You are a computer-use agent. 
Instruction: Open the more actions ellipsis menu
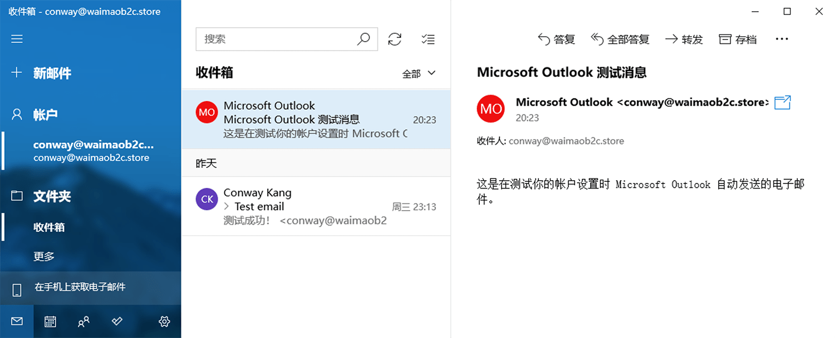(x=782, y=39)
